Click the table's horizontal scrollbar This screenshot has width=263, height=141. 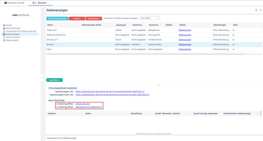pyautogui.click(x=146, y=54)
